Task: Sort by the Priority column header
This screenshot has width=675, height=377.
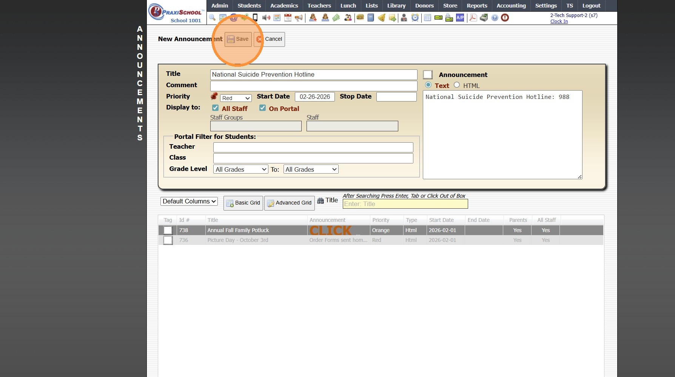Action: click(x=381, y=220)
